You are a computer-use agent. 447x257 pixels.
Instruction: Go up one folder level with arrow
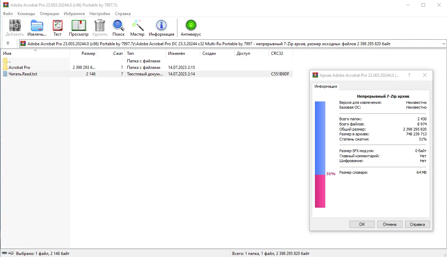pyautogui.click(x=8, y=44)
